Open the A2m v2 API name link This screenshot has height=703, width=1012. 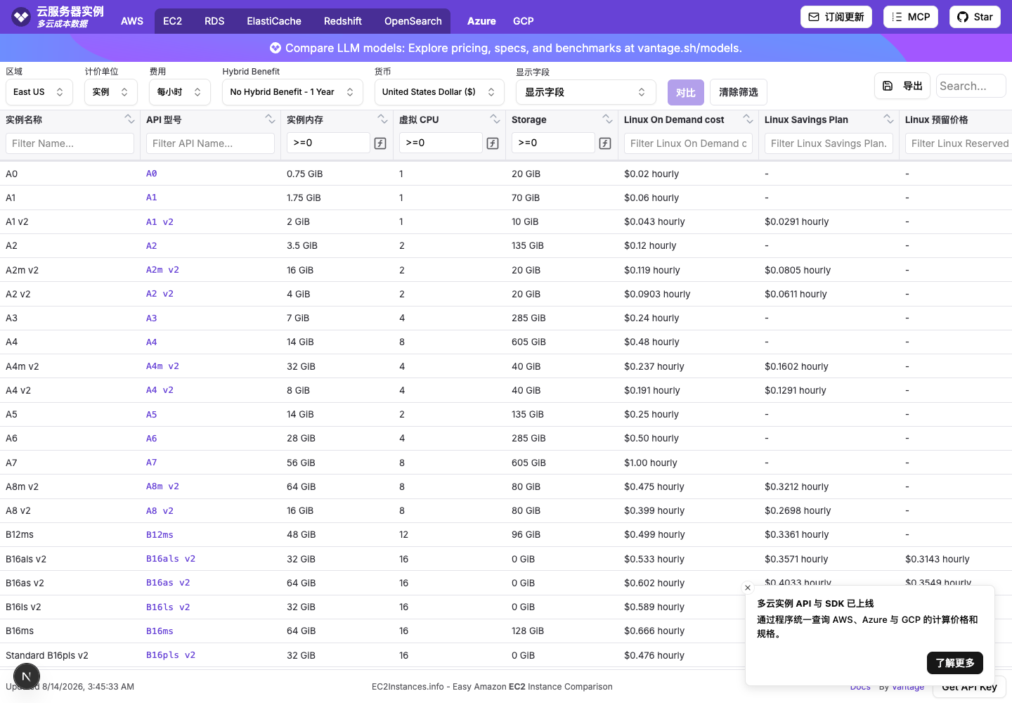(162, 270)
